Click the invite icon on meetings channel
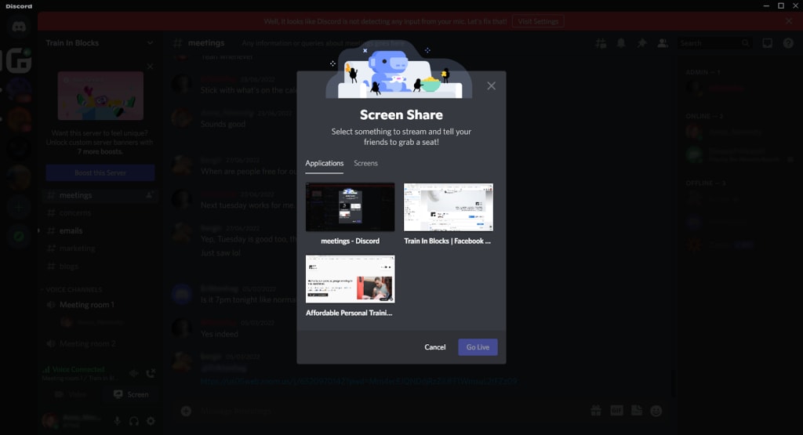The width and height of the screenshot is (803, 435). (x=150, y=195)
